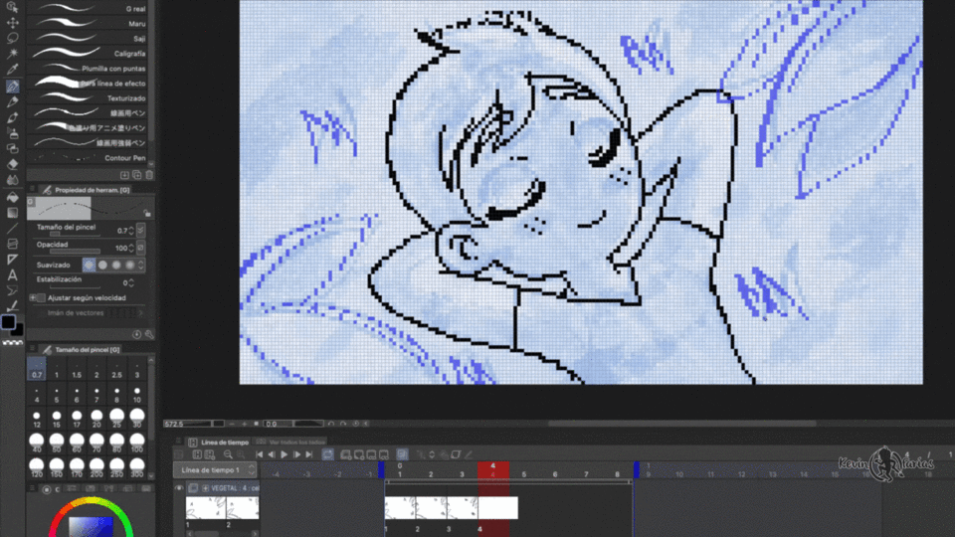Select the Eraser tool
955x537 pixels.
[12, 164]
